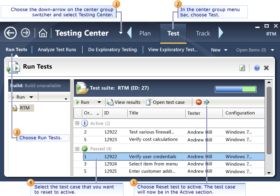Viewport: 280px width, 196px height.
Task: Sort by the Configuration column header
Action: tap(244, 113)
